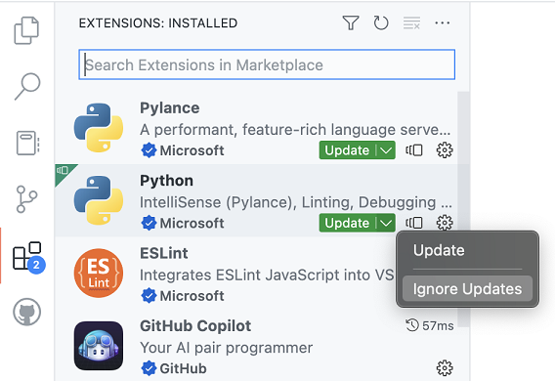Refresh the installed extensions list
Screen dimensions: 555x381
click(381, 23)
